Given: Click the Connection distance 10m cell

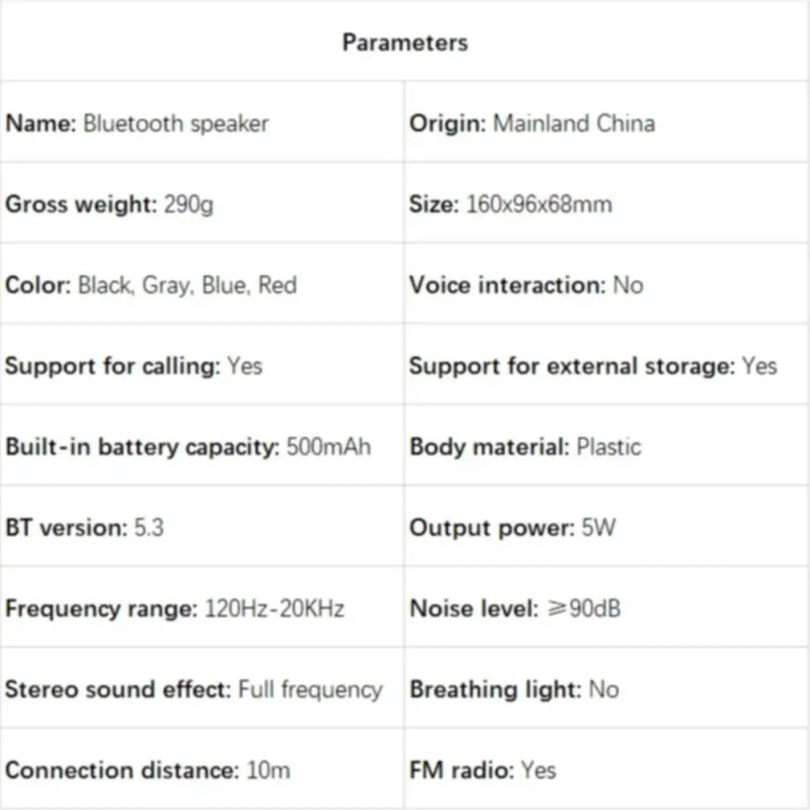Looking at the screenshot, I should point(147,770).
